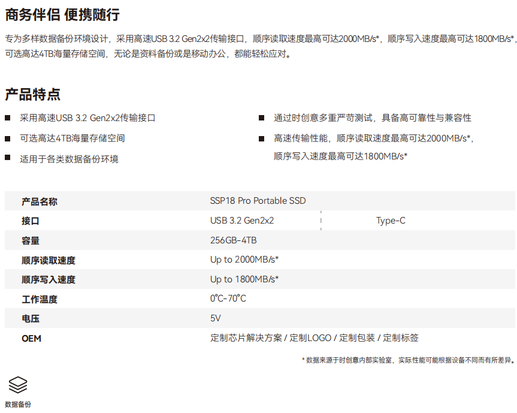
Task: Select the bullet marker beside USB 3.2 Gen2x2特点
Action: [x=8, y=116]
